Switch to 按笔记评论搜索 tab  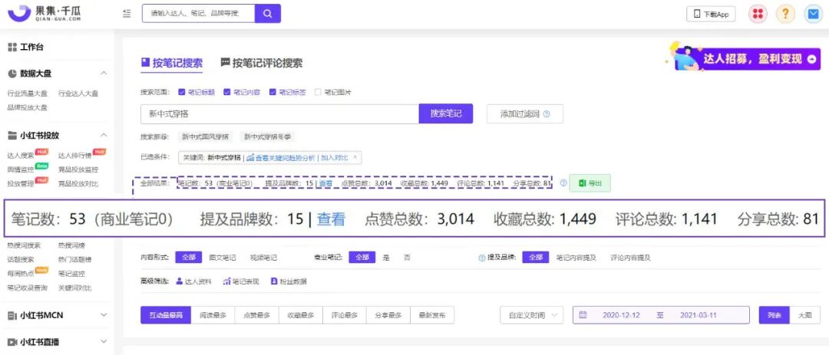tap(262, 63)
